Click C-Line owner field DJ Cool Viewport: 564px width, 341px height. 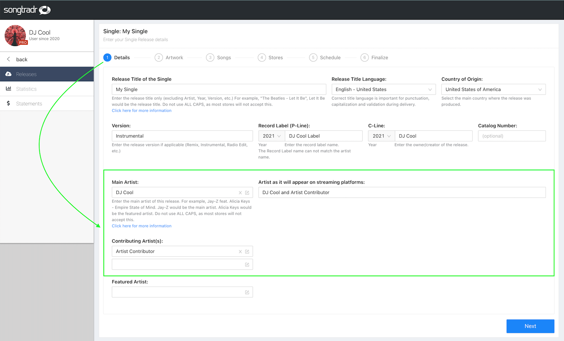point(433,136)
